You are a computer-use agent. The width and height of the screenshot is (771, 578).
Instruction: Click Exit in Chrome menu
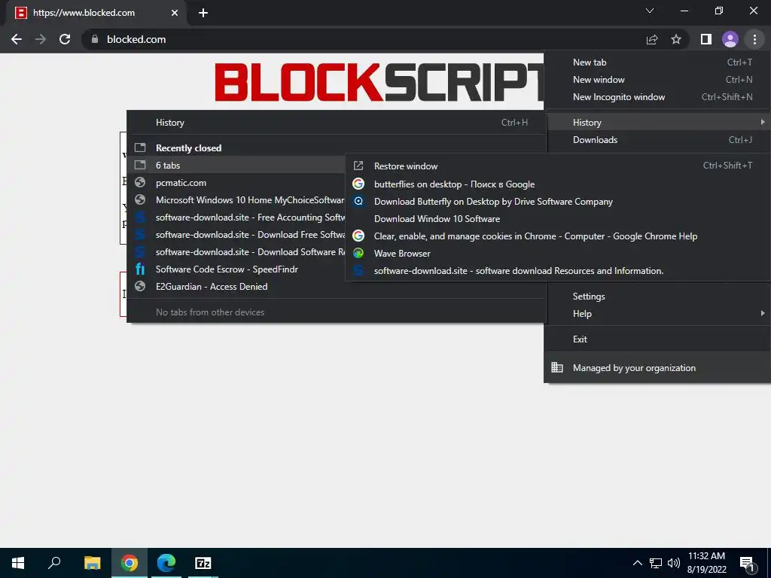(657, 339)
